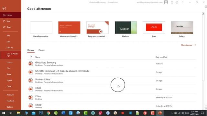Open the MS-DOS Command List presentation
Screen dimensions: 207x116
tap(112, 72)
